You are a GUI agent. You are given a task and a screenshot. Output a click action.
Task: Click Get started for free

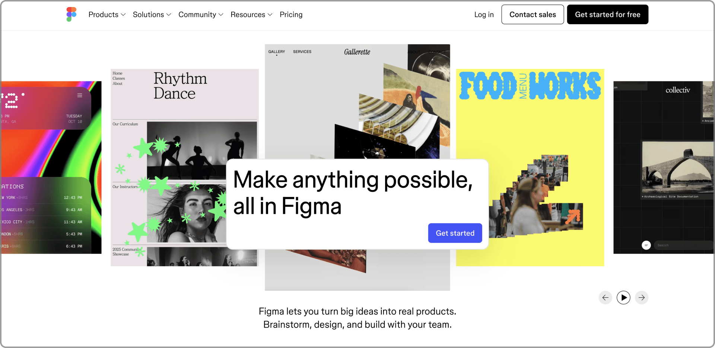pos(607,14)
